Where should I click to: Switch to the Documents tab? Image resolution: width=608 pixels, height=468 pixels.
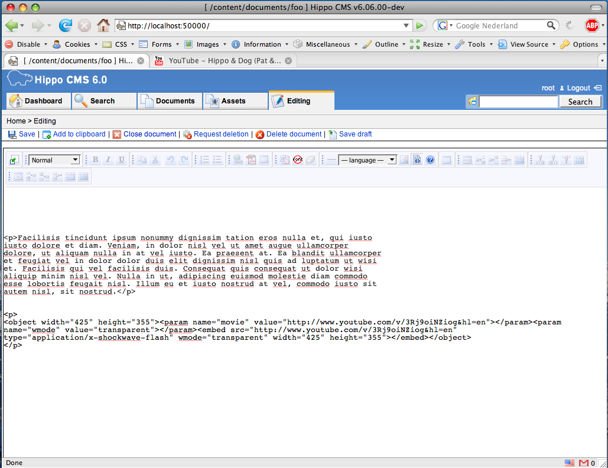[170, 101]
